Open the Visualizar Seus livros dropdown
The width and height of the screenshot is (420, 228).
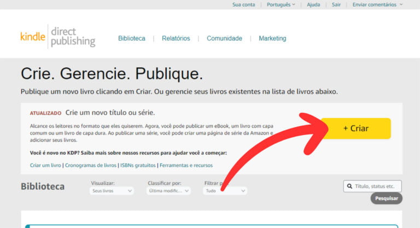pyautogui.click(x=112, y=191)
